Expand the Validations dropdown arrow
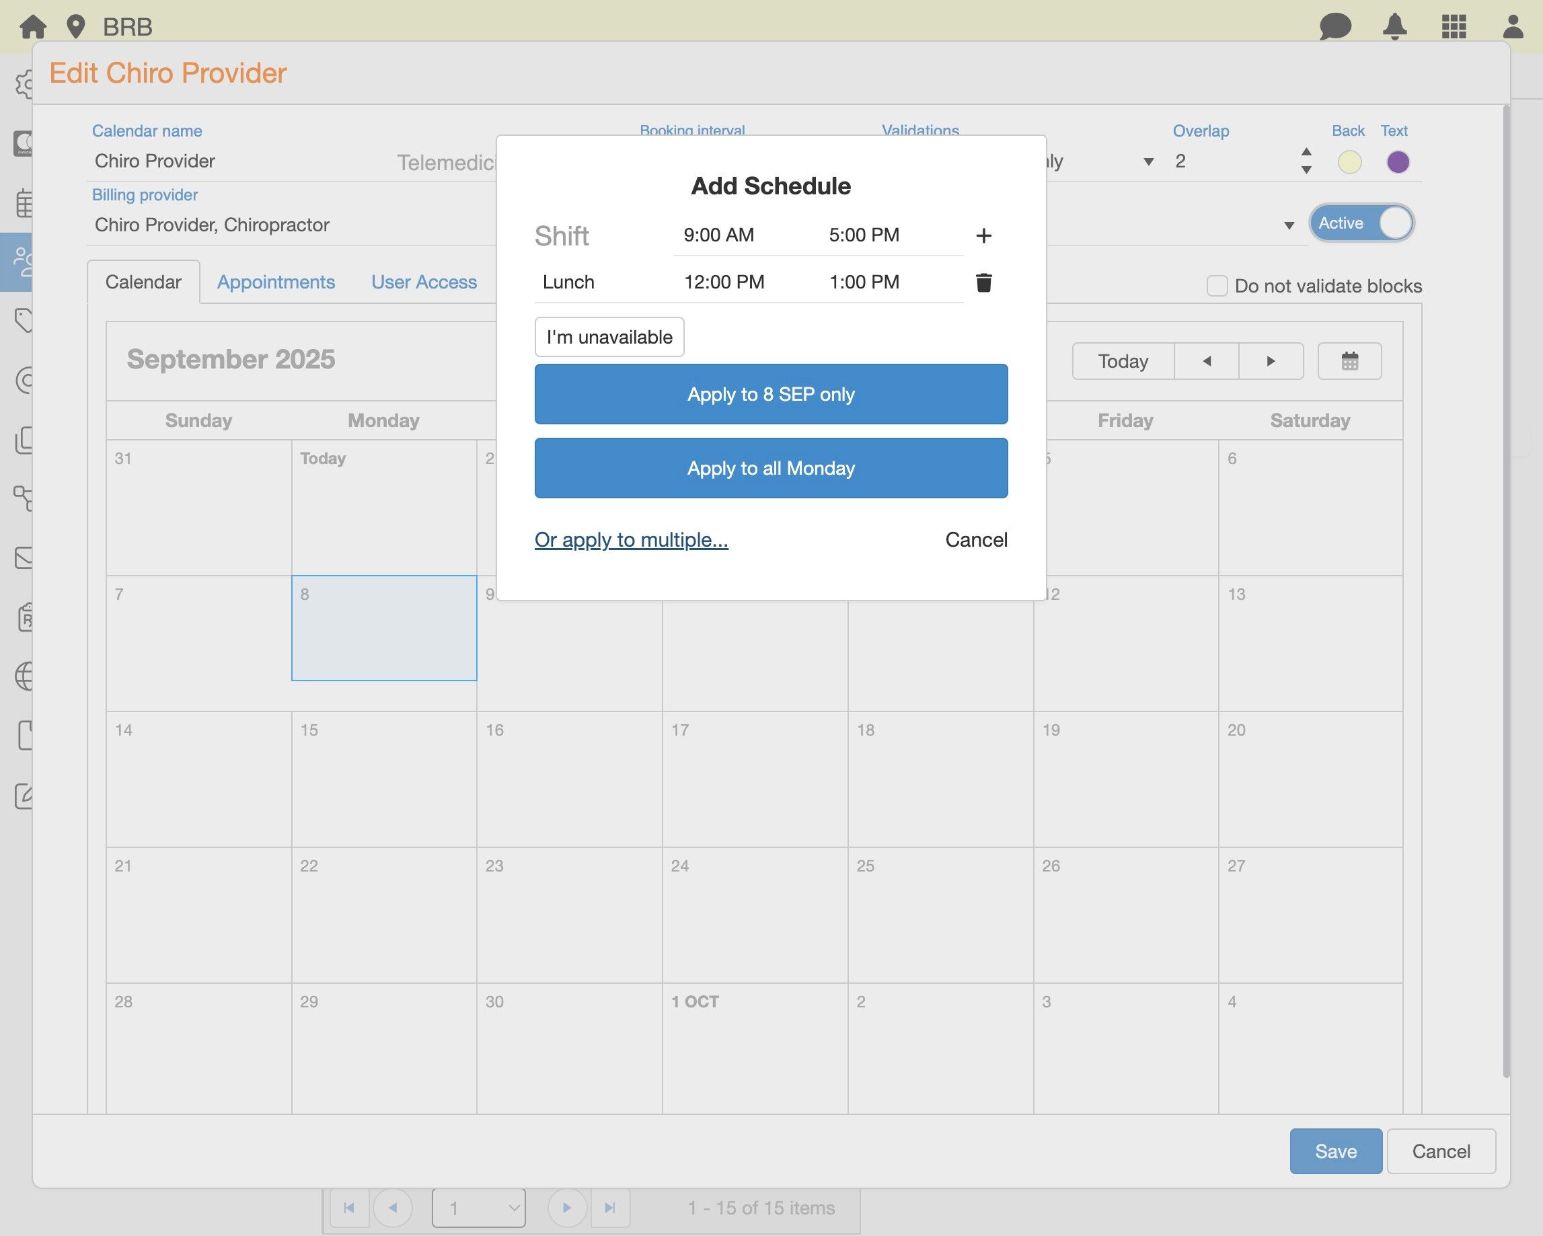The width and height of the screenshot is (1543, 1236). pyautogui.click(x=1148, y=162)
